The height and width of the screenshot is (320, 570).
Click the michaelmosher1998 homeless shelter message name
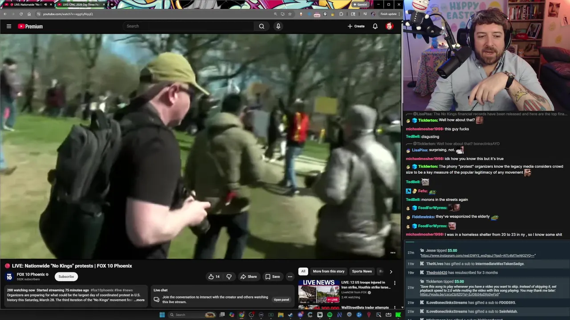click(424, 235)
